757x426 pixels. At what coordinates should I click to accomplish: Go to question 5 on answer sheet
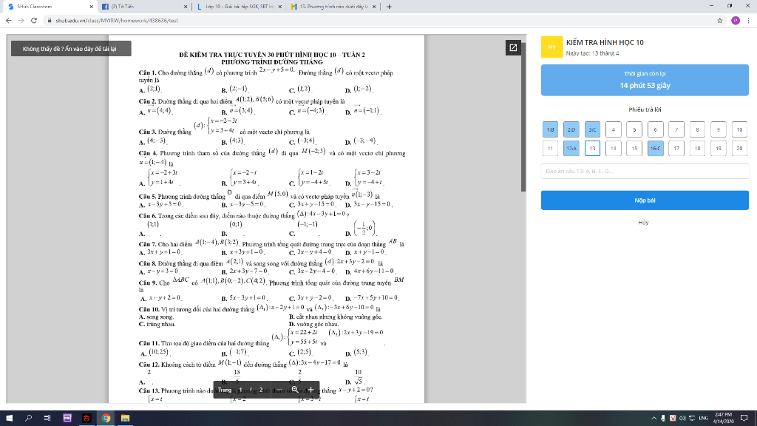pos(634,129)
